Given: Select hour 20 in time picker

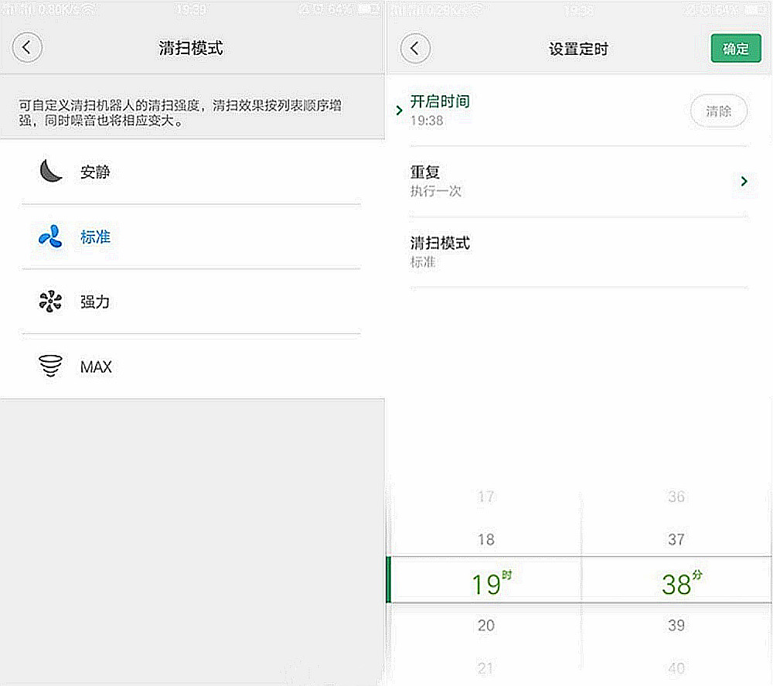Looking at the screenshot, I should pos(485,625).
